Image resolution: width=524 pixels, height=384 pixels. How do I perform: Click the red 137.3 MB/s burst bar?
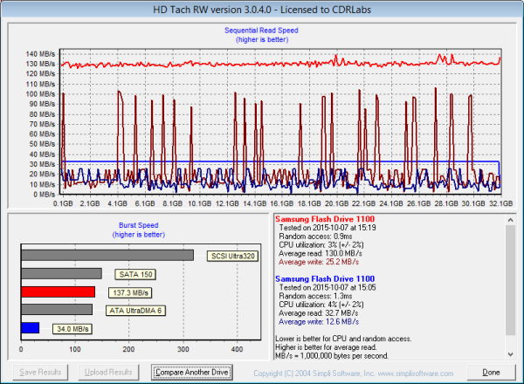click(58, 291)
